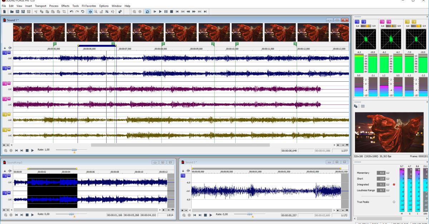Stop playback using the transport Stop icon

point(171,11)
